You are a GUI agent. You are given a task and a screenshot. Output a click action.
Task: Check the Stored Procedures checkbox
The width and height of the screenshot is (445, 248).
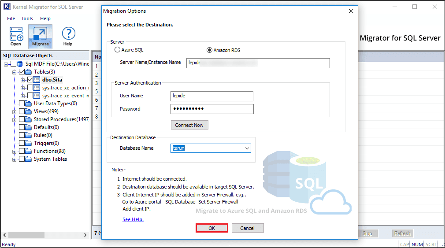tap(22, 119)
